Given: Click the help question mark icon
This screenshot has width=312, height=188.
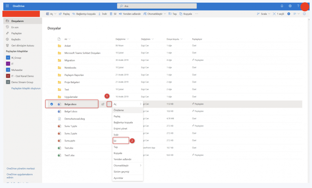Looking at the screenshot, I should (x=298, y=6).
